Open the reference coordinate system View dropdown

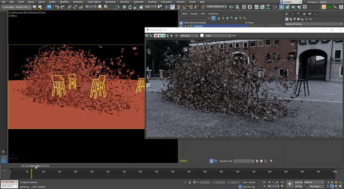[x=150, y=7]
